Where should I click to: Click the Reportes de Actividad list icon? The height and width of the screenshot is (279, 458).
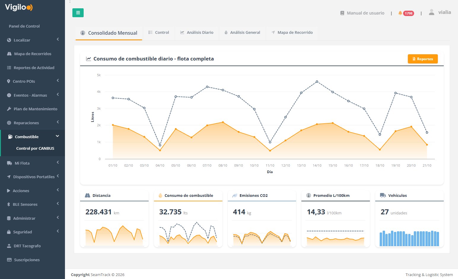pos(9,68)
